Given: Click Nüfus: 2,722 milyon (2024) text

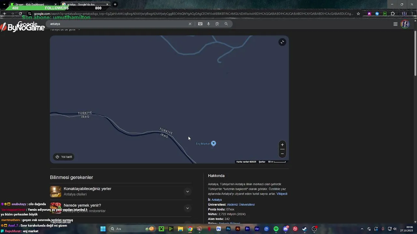Looking at the screenshot, I should (227, 214).
